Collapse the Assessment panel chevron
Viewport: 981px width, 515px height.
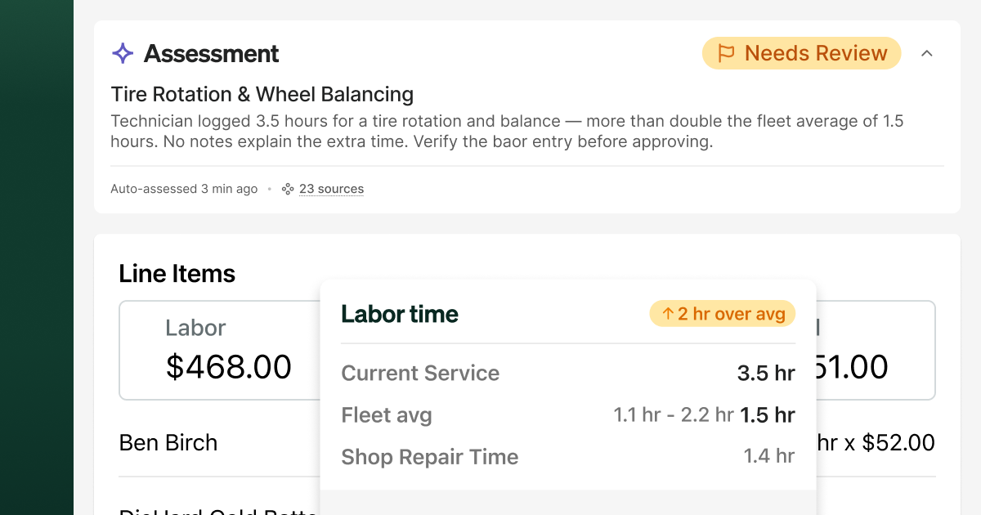click(926, 54)
